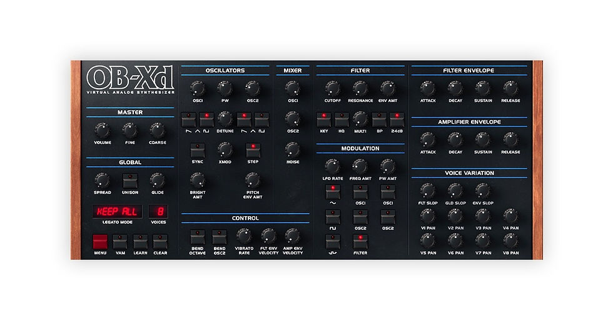The height and width of the screenshot is (320, 613).
Task: Click the OSC2 pitch knob in Oscillators
Action: coord(253,89)
